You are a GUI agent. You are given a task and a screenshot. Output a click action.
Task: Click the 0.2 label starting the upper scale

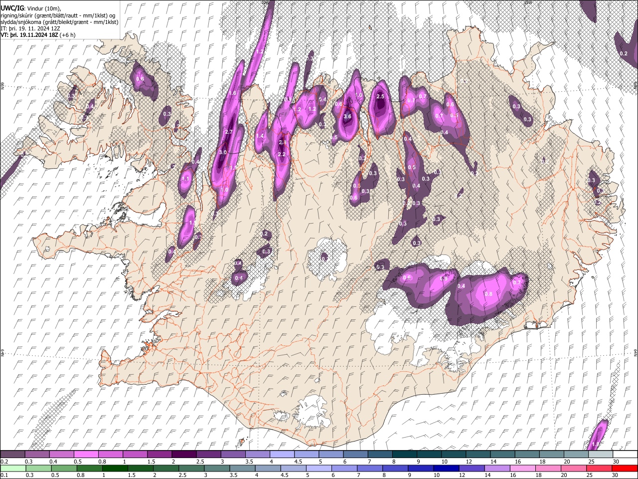(4, 461)
